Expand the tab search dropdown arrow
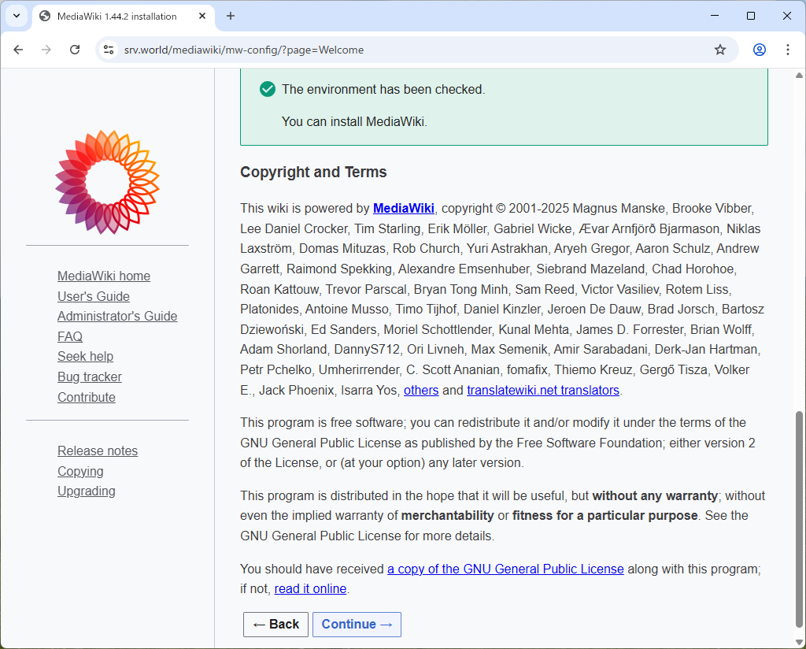Viewport: 806px width, 649px height. [x=16, y=16]
